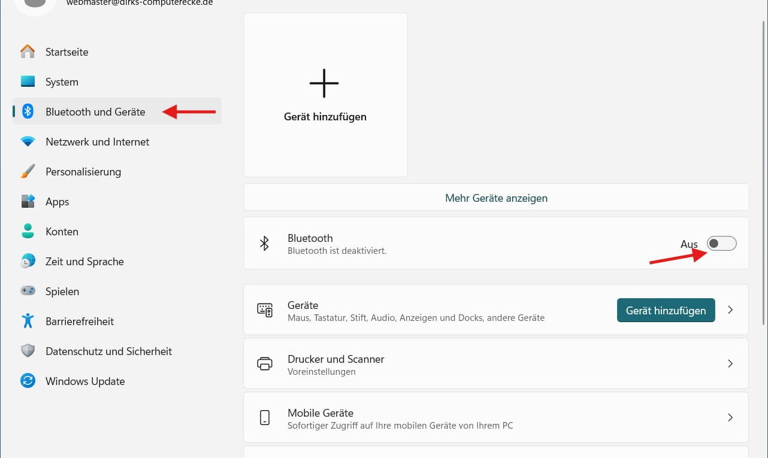Open Personalisierung settings

pyautogui.click(x=117, y=172)
